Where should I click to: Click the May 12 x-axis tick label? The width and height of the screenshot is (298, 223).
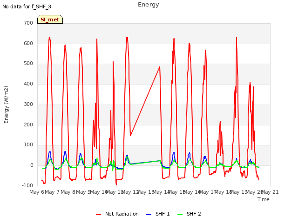click(130, 192)
